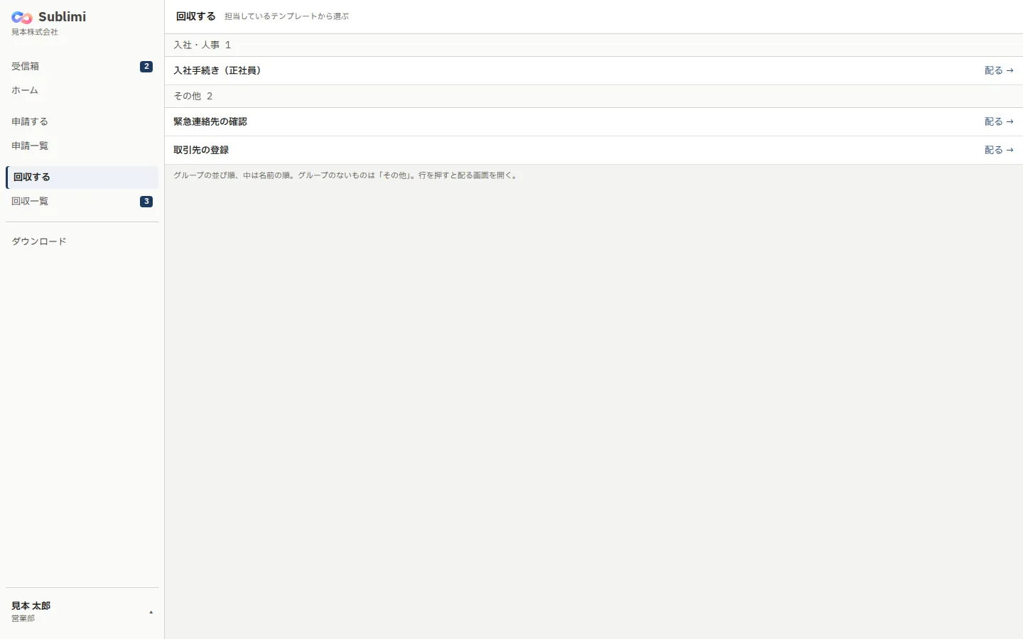The height and width of the screenshot is (639, 1023).
Task: Open the 緊急連絡先の確認 template row
Action: coord(594,121)
